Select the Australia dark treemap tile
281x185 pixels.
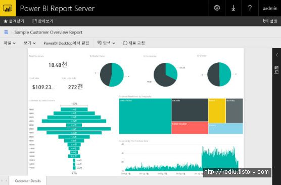pyautogui.click(x=190, y=110)
